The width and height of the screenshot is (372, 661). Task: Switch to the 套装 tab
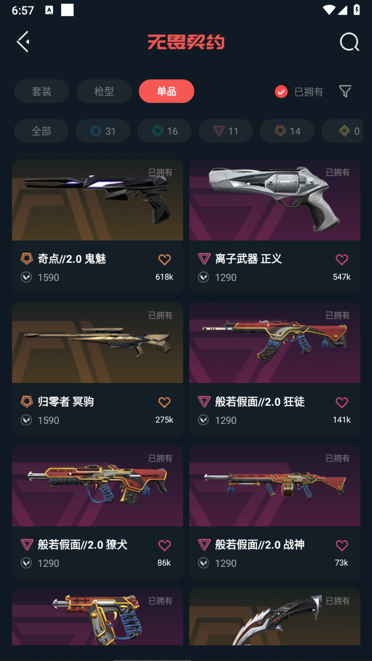coord(42,91)
